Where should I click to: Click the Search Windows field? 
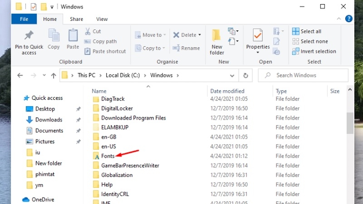[303, 75]
